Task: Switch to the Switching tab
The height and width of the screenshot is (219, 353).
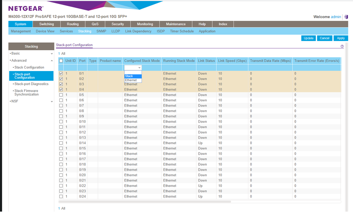Action: pyautogui.click(x=47, y=24)
